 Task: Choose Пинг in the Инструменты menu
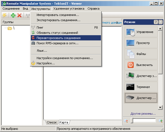pyautogui.click(x=66, y=28)
